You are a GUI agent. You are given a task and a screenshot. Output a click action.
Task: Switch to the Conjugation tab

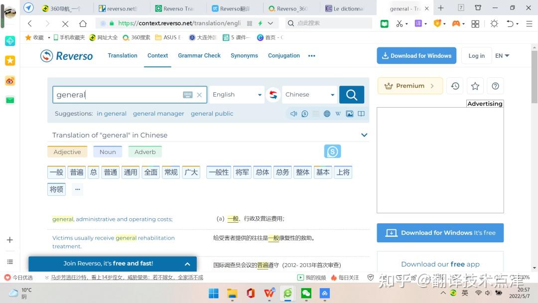pyautogui.click(x=283, y=55)
